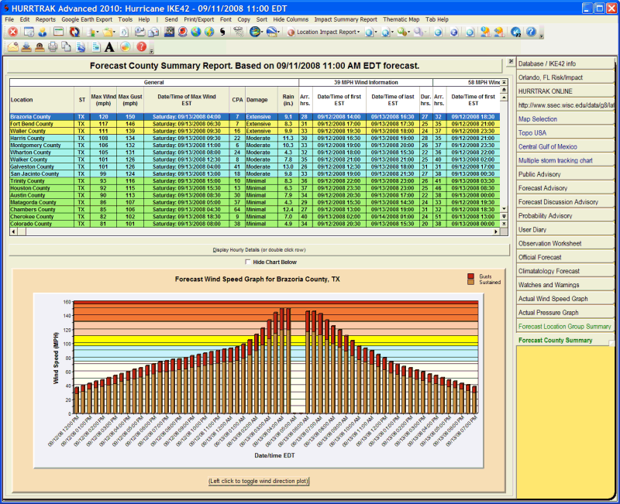Screen dimensions: 620x504
Task: Click the red Gusts legend color swatch
Action: coord(470,276)
